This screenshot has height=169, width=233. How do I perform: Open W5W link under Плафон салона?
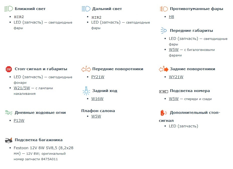click(x=96, y=116)
